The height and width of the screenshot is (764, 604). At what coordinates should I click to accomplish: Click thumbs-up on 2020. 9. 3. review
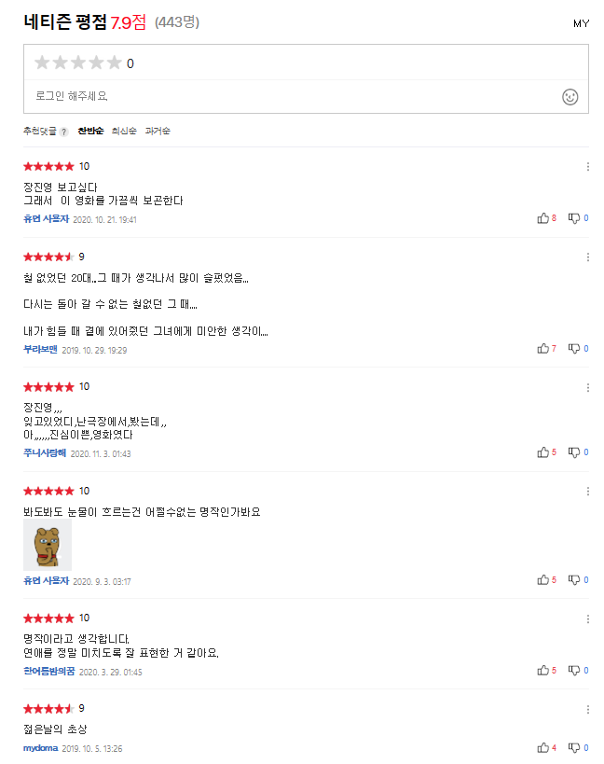click(542, 580)
